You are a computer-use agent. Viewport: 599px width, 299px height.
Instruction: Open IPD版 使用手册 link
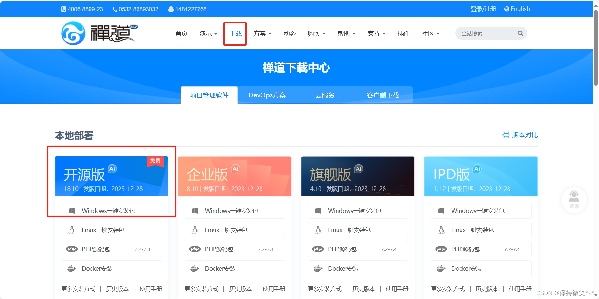tap(520, 289)
